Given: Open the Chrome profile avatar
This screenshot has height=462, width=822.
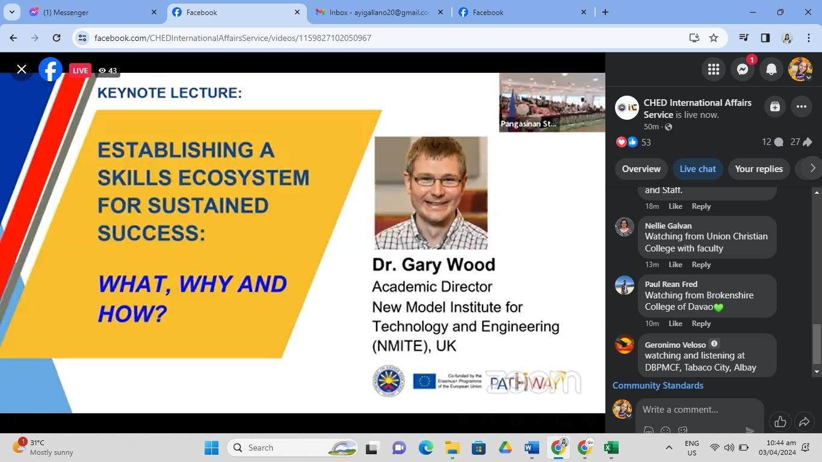Looking at the screenshot, I should click(x=787, y=38).
